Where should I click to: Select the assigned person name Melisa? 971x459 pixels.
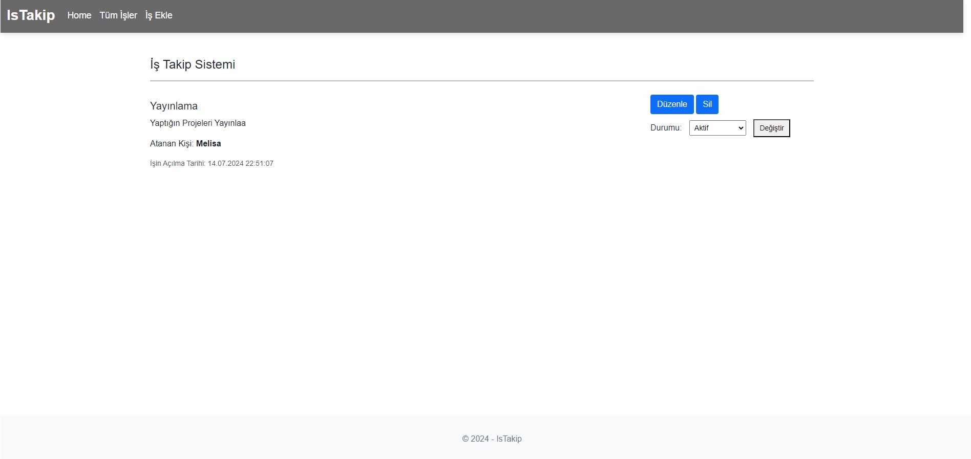[208, 144]
